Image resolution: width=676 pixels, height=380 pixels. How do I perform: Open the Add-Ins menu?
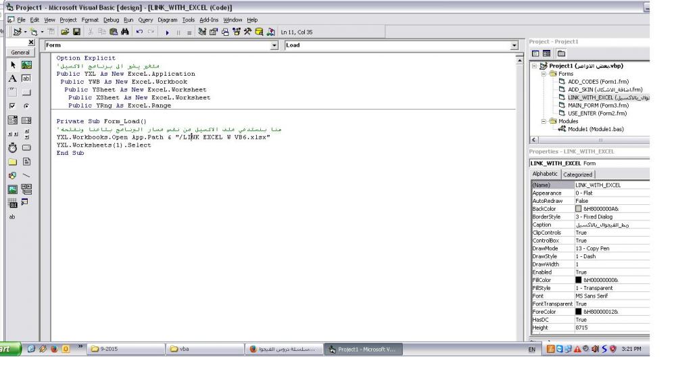(x=209, y=20)
